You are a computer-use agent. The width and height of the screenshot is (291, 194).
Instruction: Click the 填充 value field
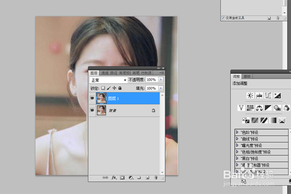coord(152,88)
